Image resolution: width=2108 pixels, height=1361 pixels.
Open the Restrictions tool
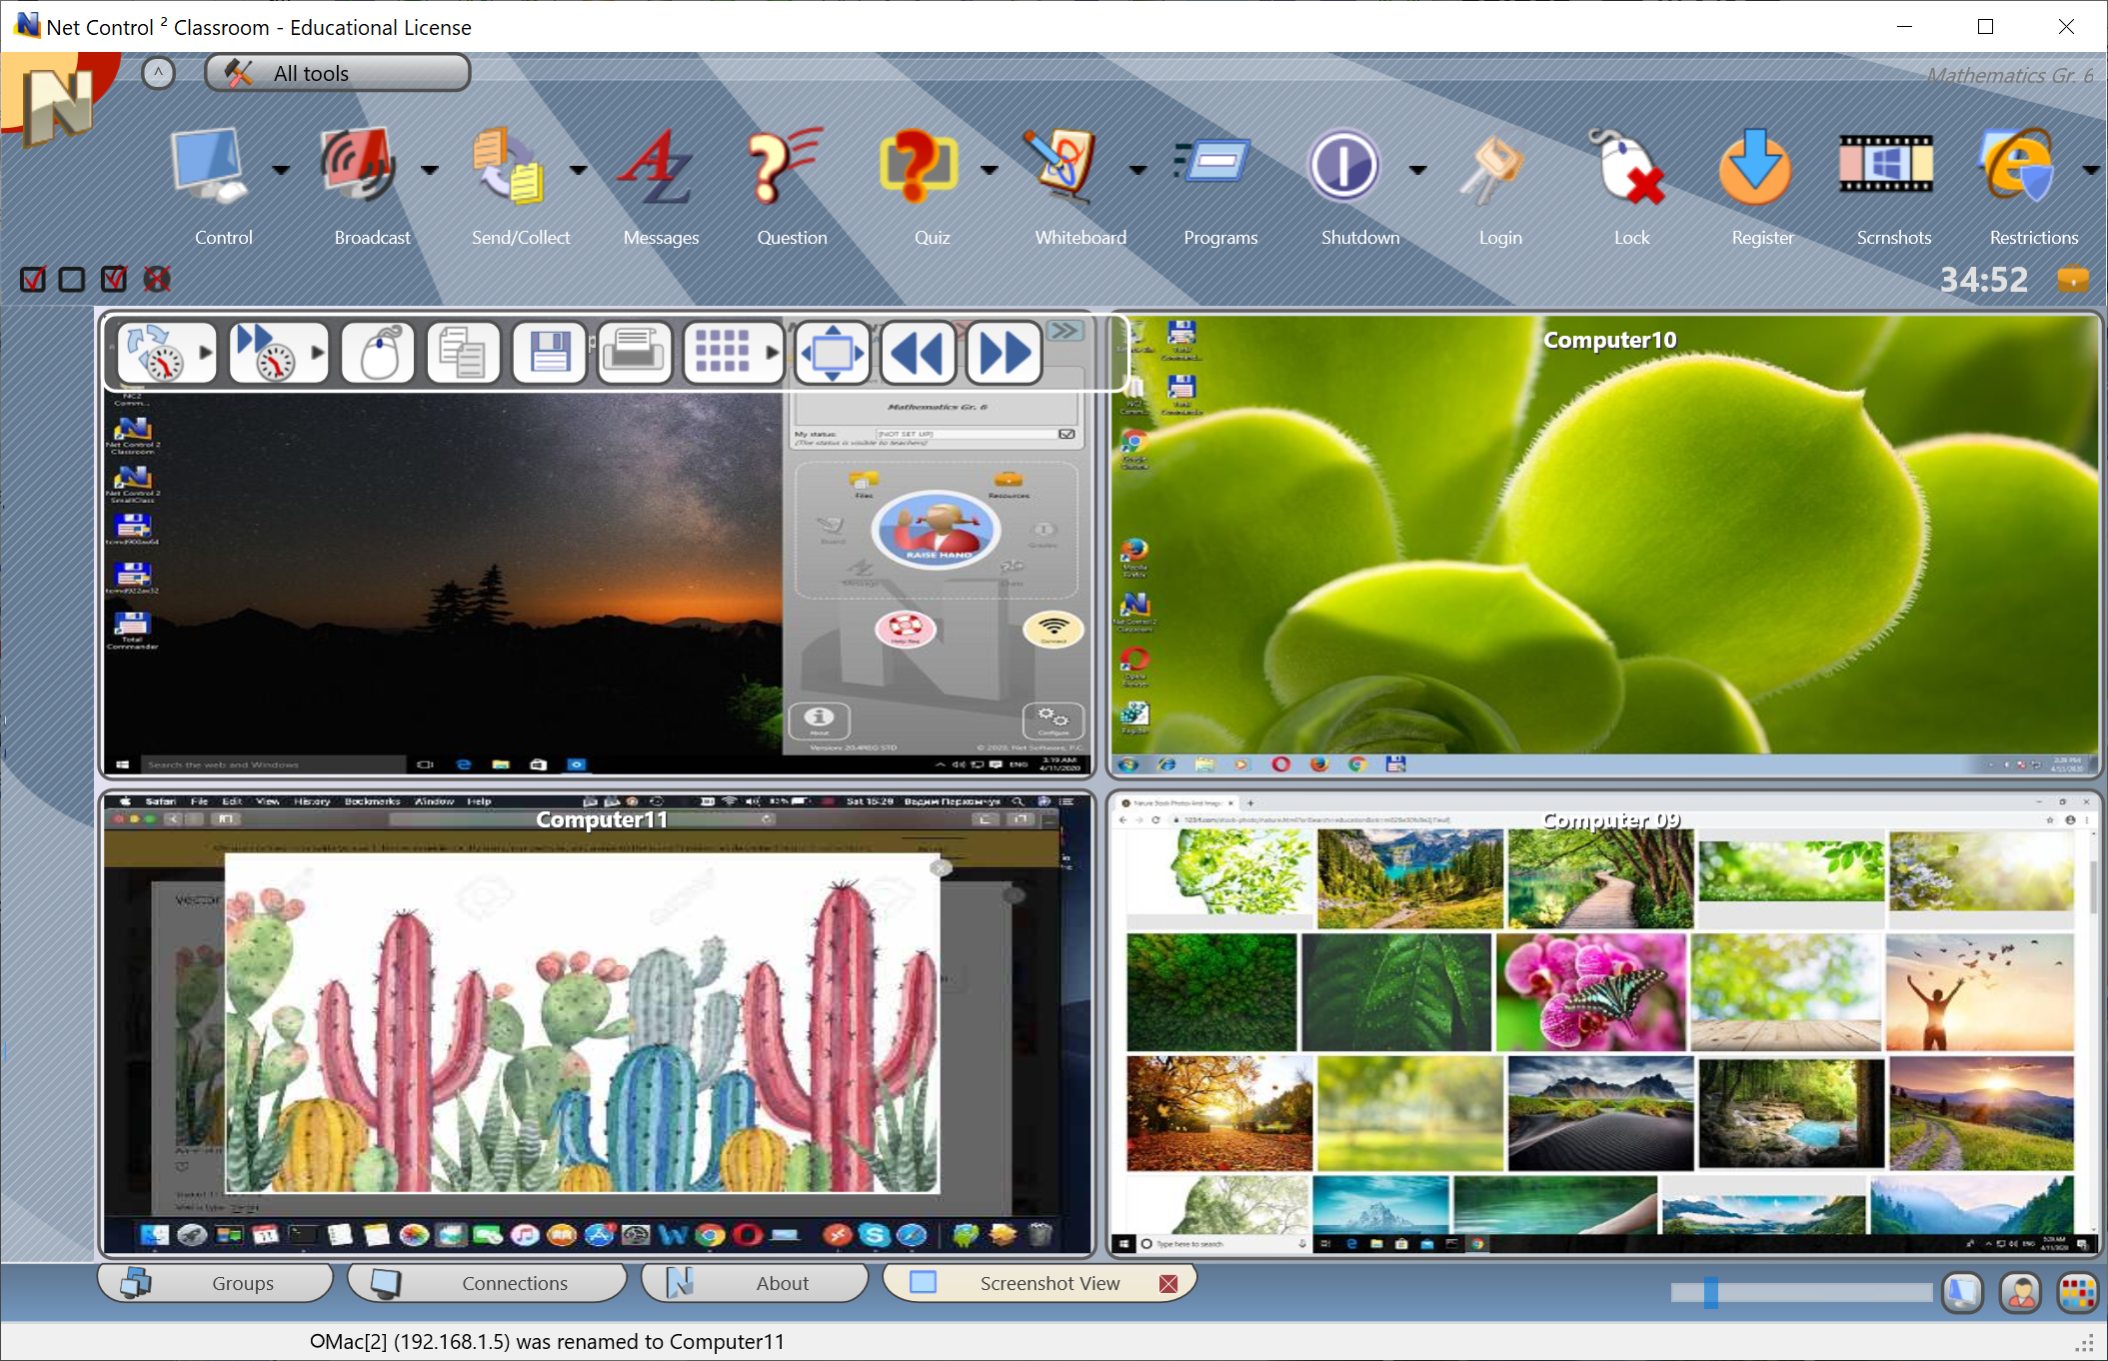(x=2019, y=165)
